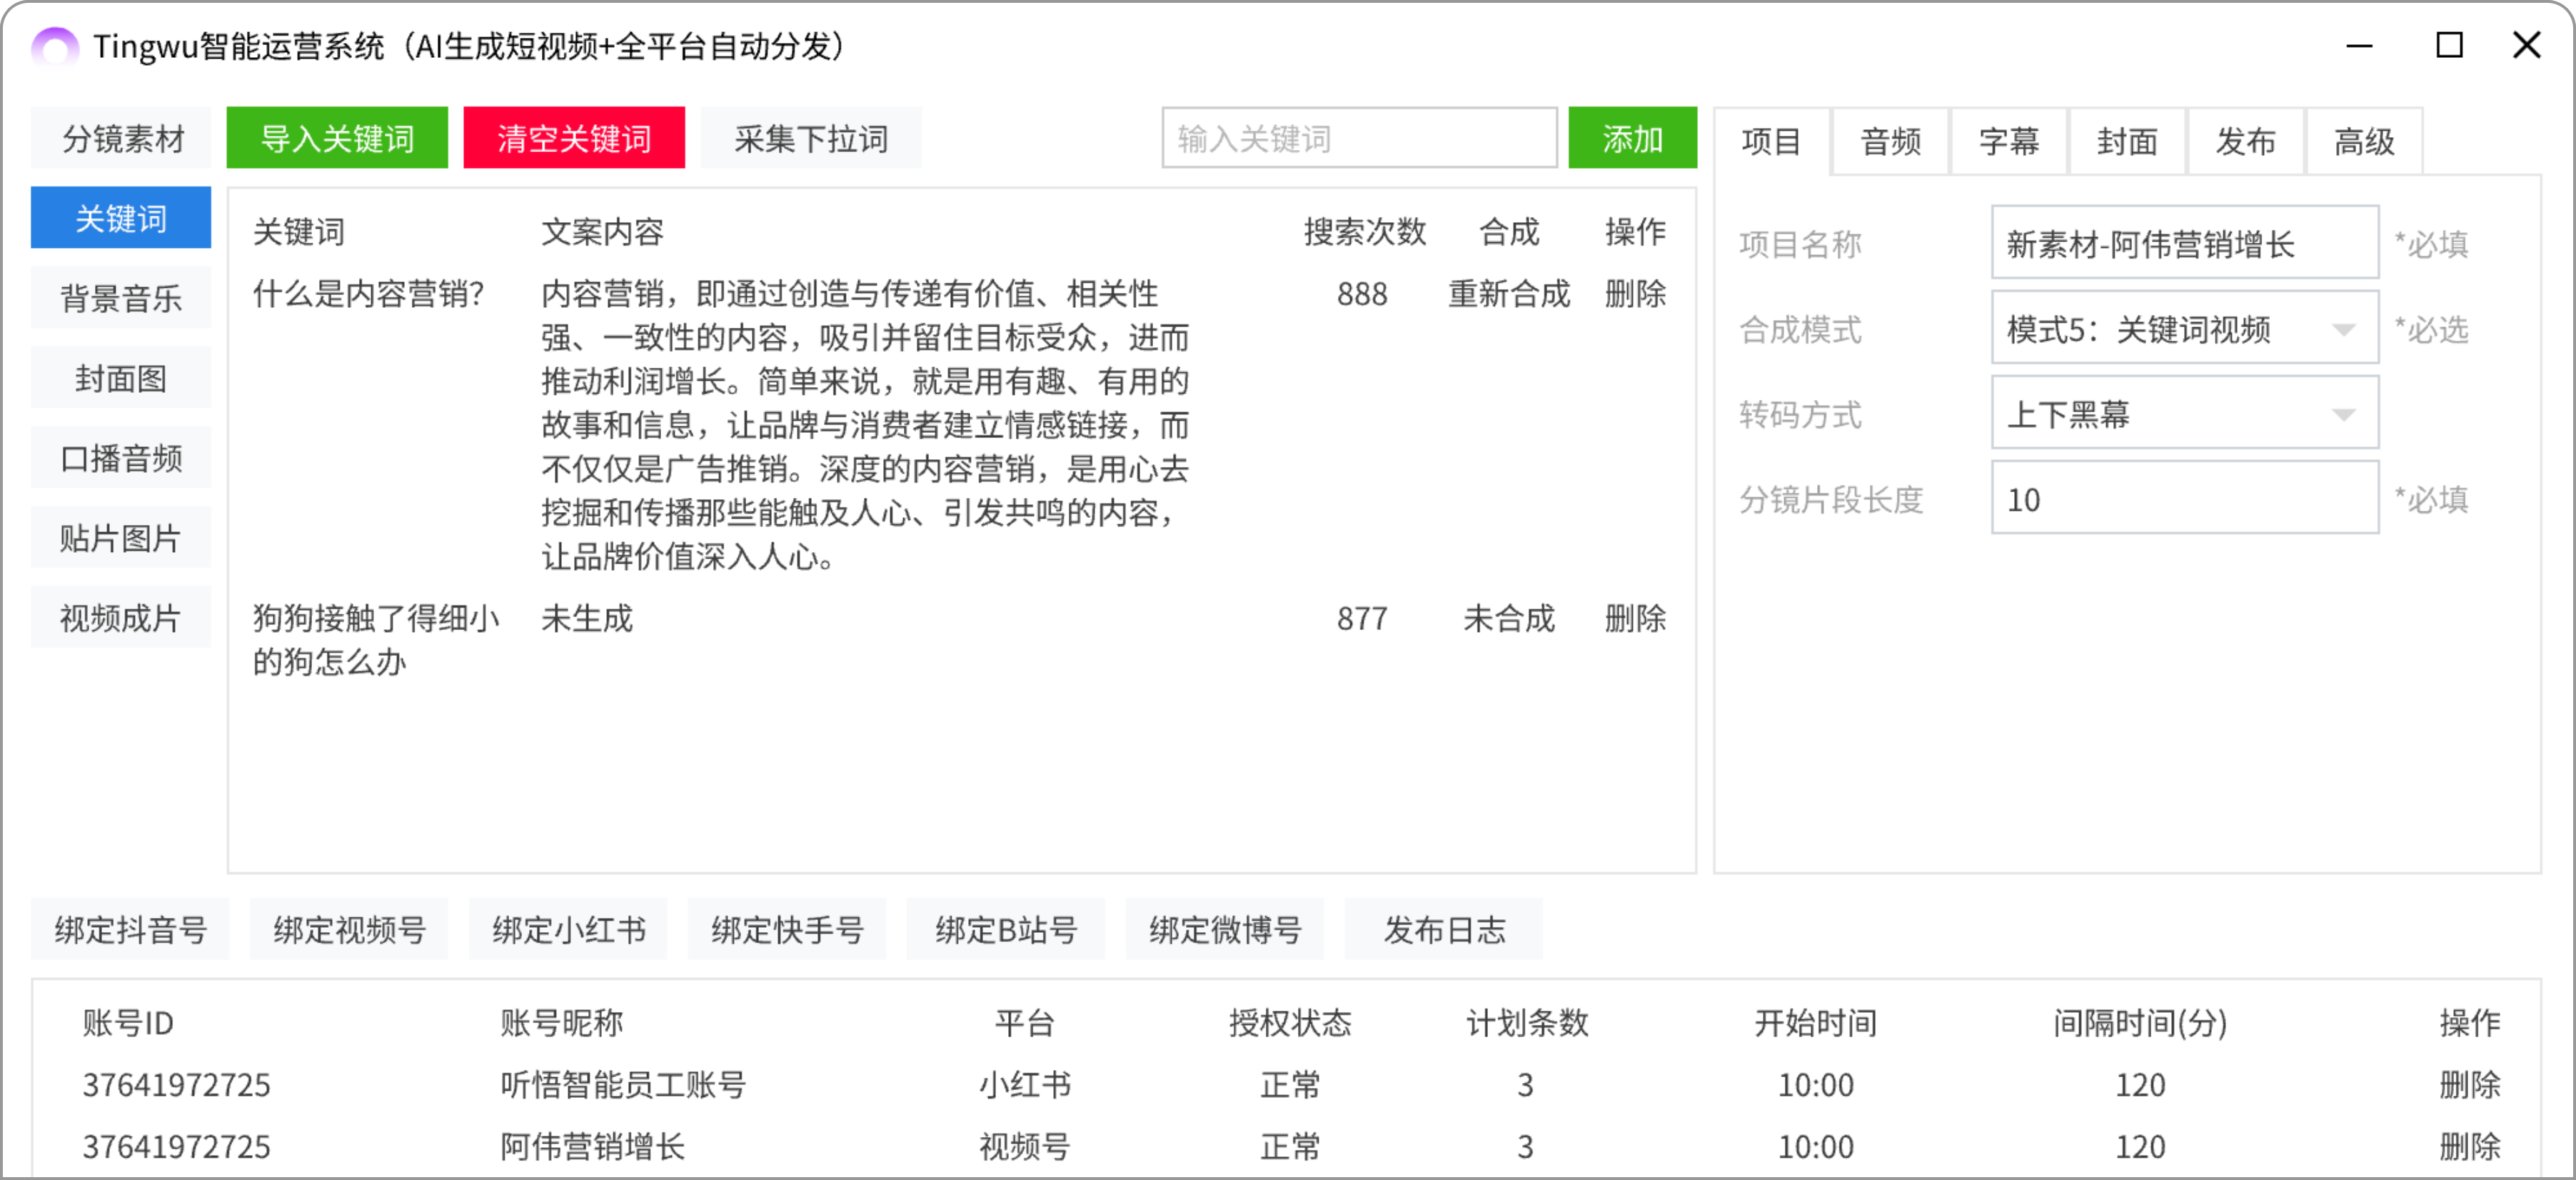Click the 绑定B站号 button

coord(1006,930)
